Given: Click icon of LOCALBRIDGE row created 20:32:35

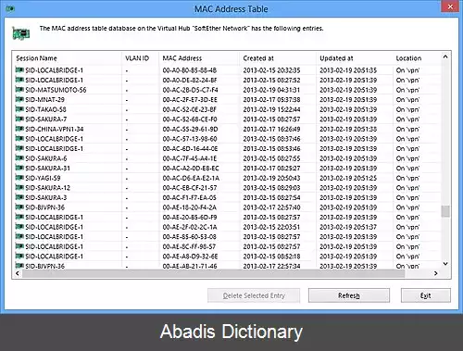Looking at the screenshot, I should click(x=19, y=70).
